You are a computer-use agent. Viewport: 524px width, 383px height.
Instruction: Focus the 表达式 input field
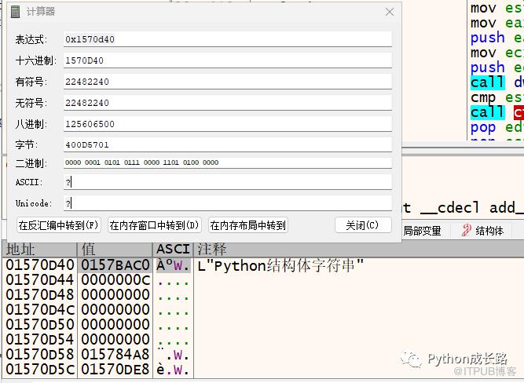(227, 39)
